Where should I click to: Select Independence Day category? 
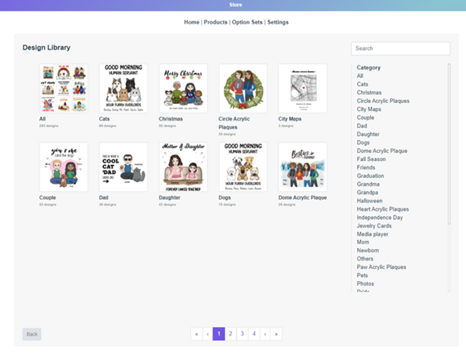pos(380,218)
